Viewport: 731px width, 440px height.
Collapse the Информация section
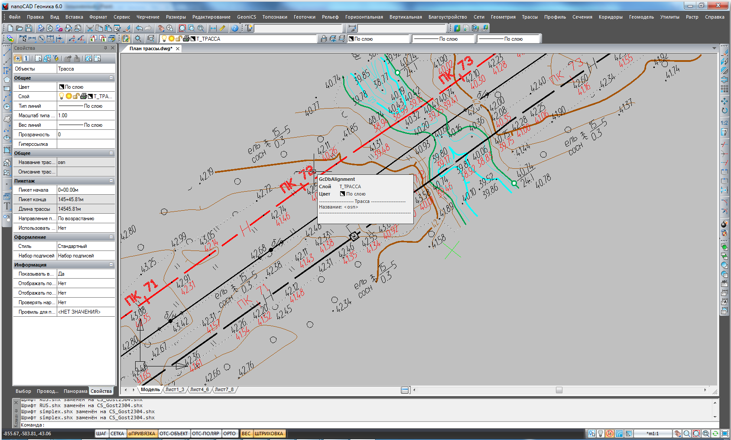point(111,265)
